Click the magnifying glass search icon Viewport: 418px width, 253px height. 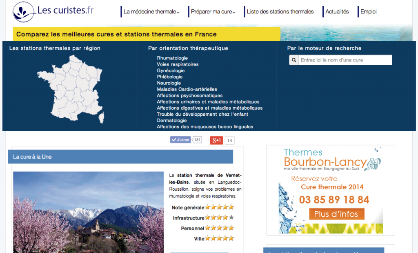point(293,60)
